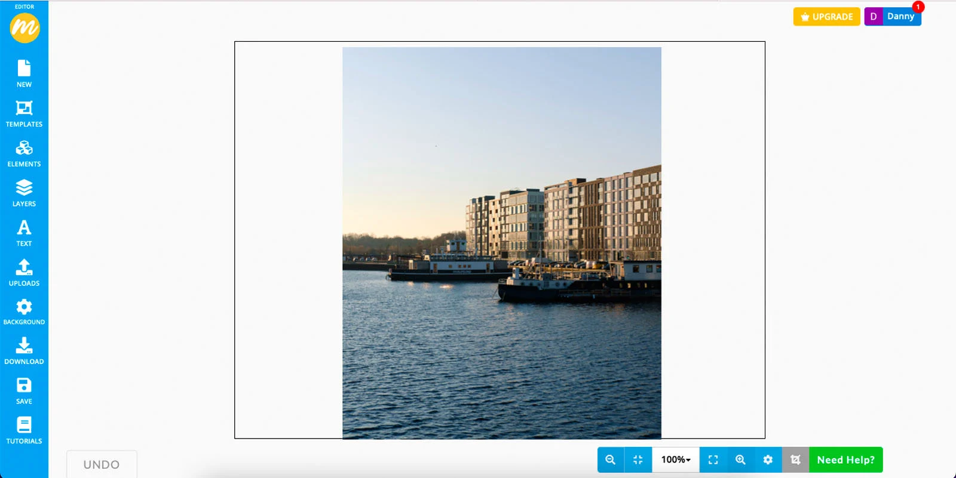
Task: Shrink canvas to fit using compress icon
Action: click(x=638, y=460)
